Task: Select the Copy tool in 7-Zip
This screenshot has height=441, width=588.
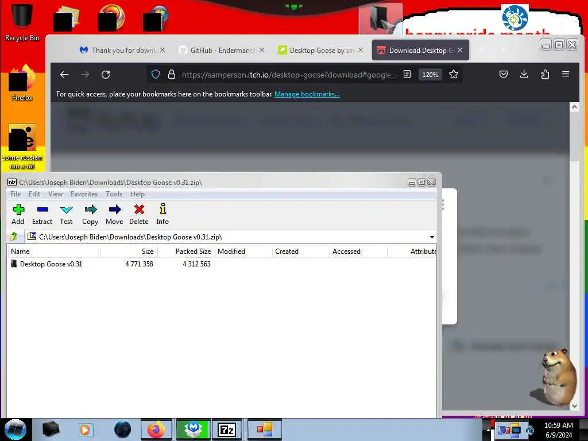Action: (90, 215)
